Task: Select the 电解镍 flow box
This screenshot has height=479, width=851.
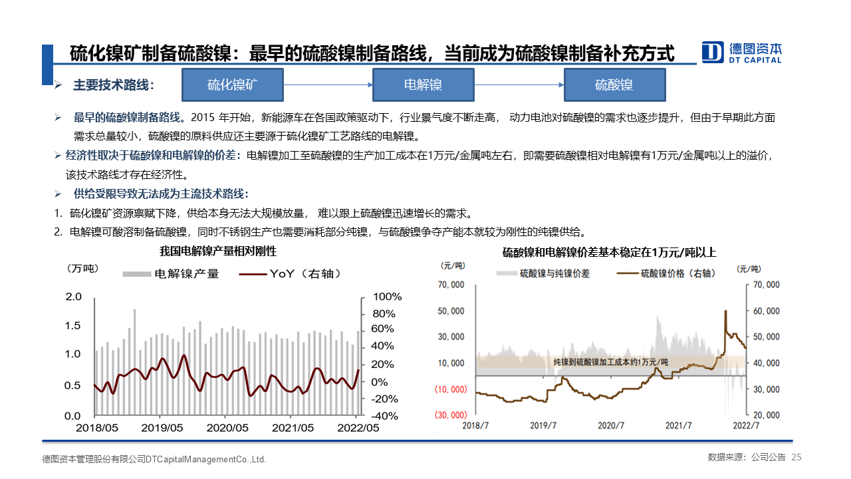Action: (423, 84)
